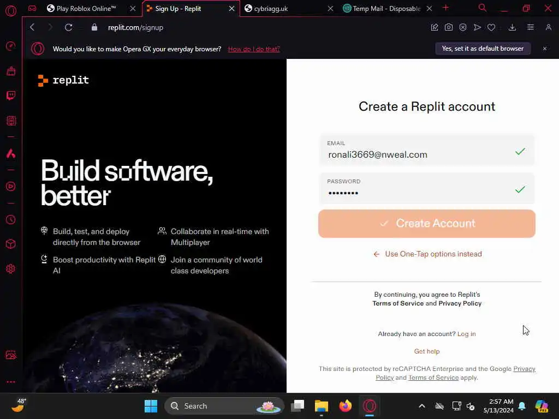The image size is (559, 419).
Task: Click the taskbar Search box
Action: pyautogui.click(x=224, y=406)
